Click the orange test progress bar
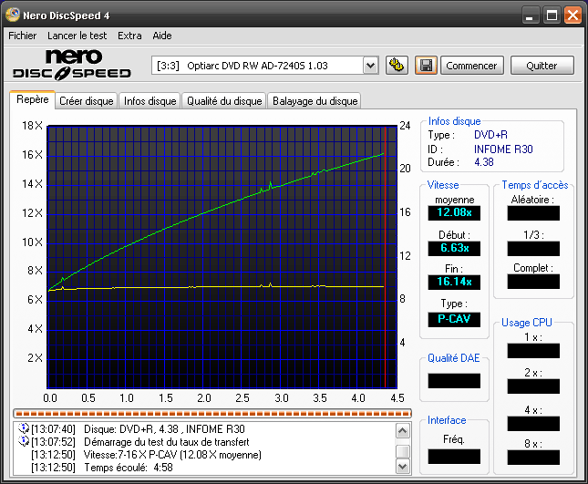 tap(212, 414)
